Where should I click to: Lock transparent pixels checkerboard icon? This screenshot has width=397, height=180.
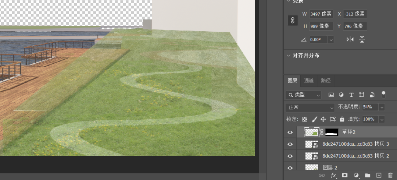(x=305, y=119)
